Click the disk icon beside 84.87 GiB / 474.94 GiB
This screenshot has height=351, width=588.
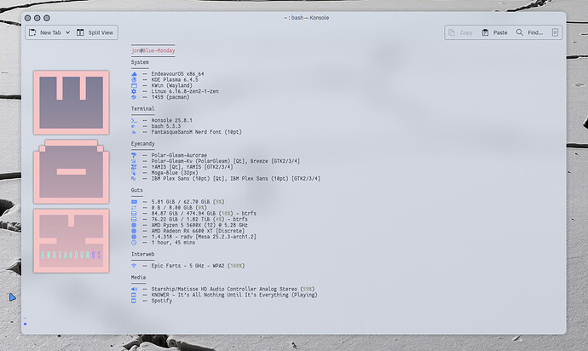point(134,213)
